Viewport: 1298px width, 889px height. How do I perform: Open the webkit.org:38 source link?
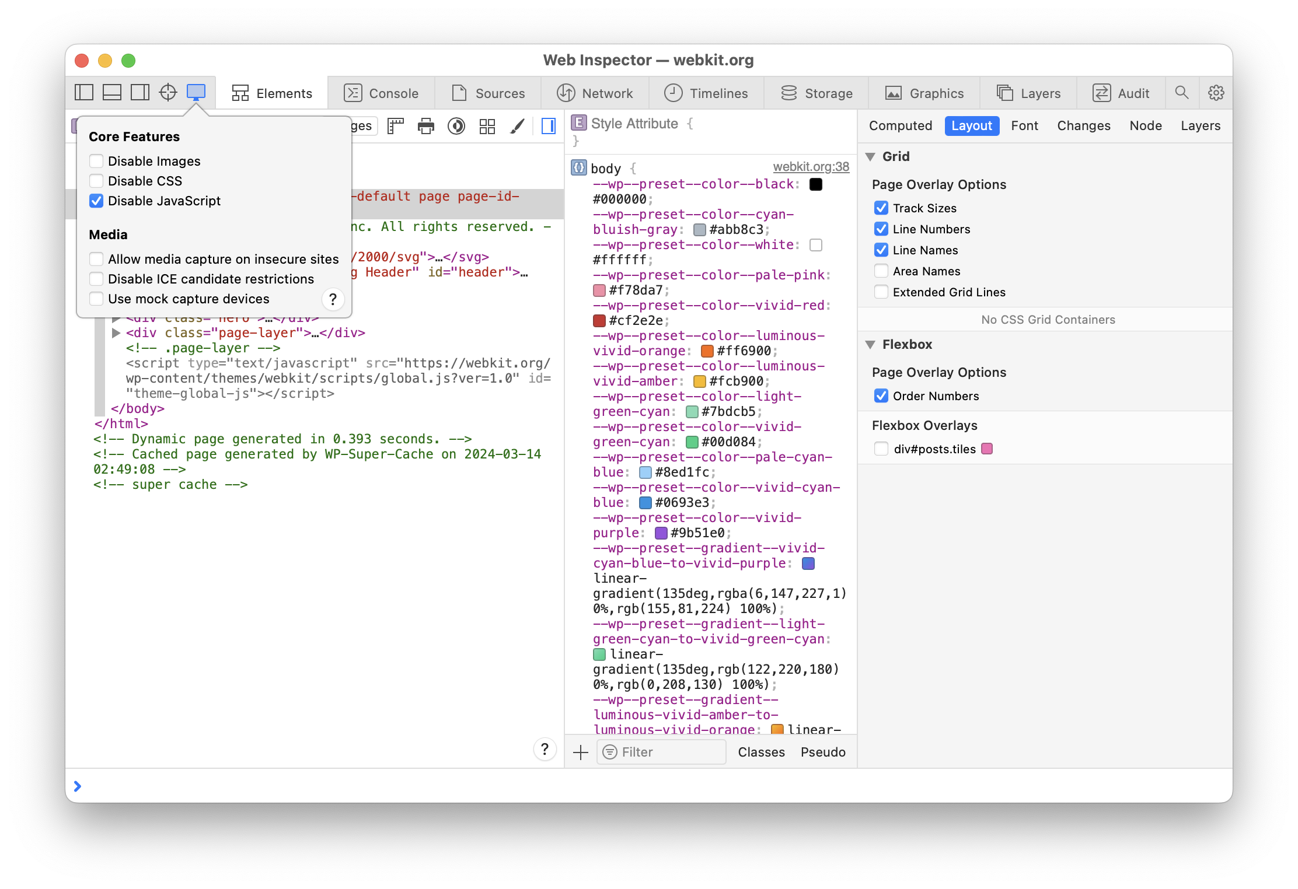click(811, 167)
